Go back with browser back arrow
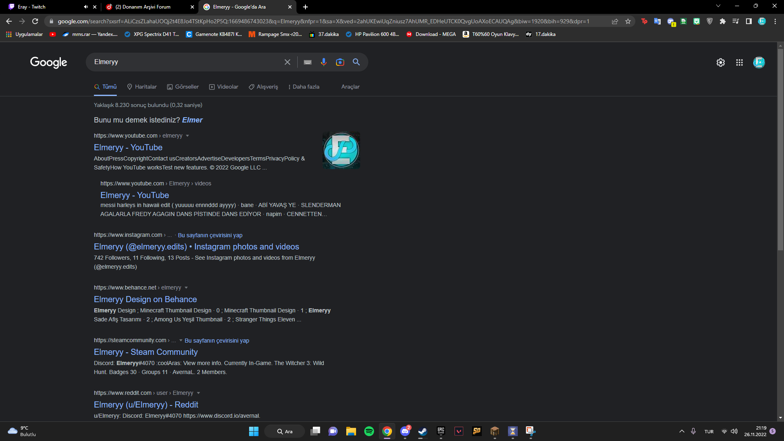The image size is (784, 441). pos(9,21)
